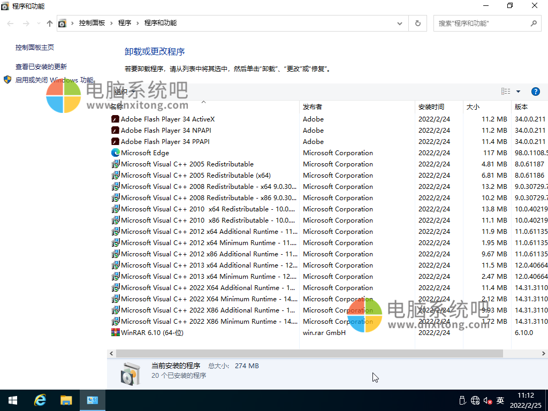Open the 查看已安装的更新 link
This screenshot has height=411, width=548.
tap(41, 66)
